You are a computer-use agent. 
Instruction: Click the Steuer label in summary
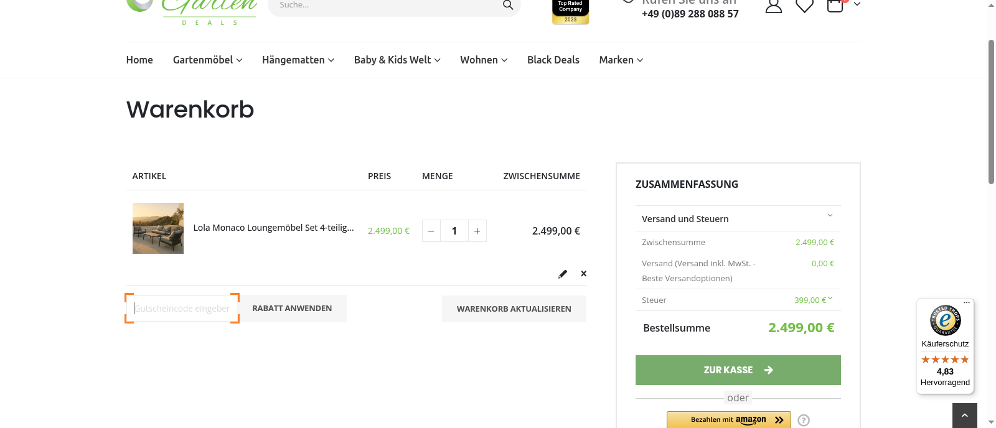(x=654, y=300)
